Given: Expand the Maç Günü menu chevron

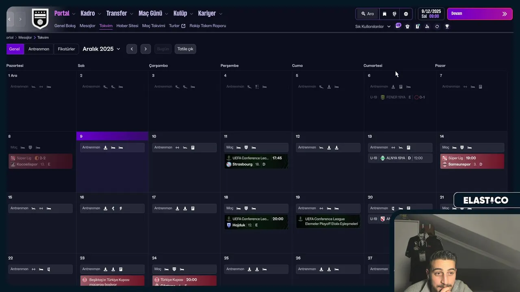Looking at the screenshot, I should [x=167, y=14].
